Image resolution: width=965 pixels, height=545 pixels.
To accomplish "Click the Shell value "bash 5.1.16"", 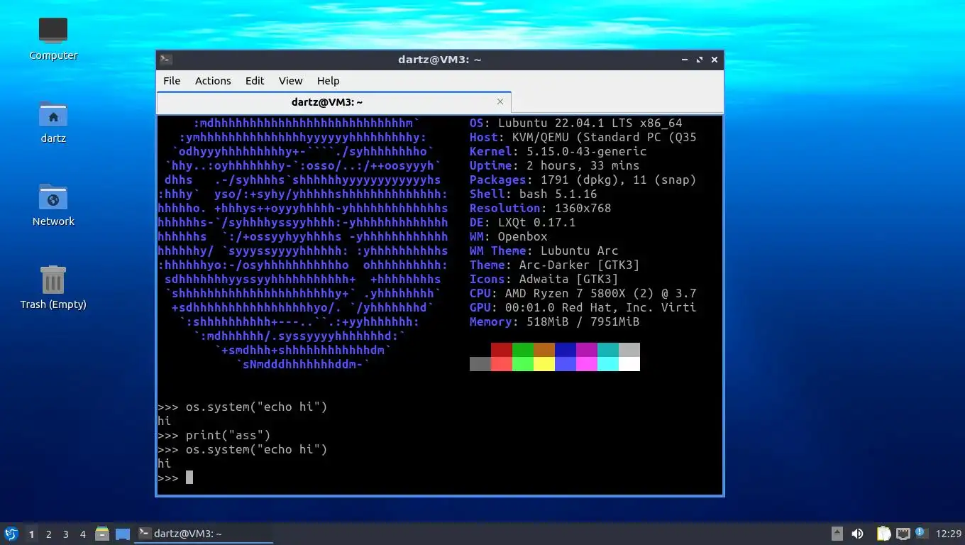I will click(558, 194).
